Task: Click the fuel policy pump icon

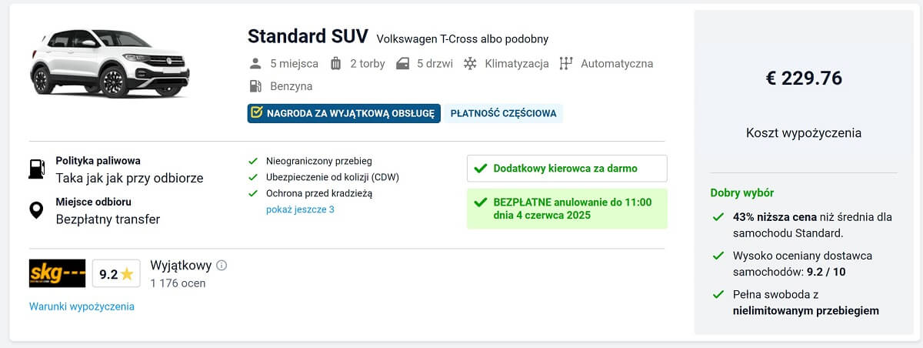Action: pos(36,169)
